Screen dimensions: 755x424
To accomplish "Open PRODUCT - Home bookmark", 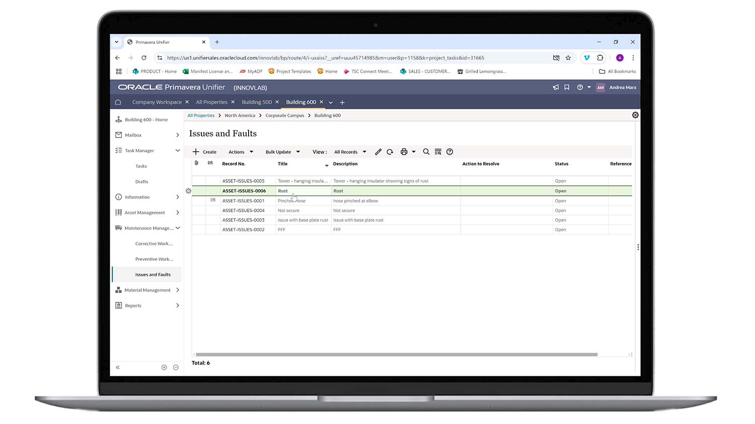I will click(x=155, y=71).
